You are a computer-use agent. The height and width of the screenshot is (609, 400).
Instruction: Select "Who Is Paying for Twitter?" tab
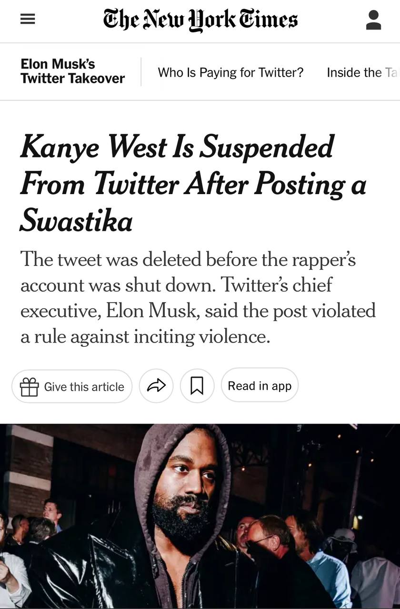pyautogui.click(x=230, y=72)
